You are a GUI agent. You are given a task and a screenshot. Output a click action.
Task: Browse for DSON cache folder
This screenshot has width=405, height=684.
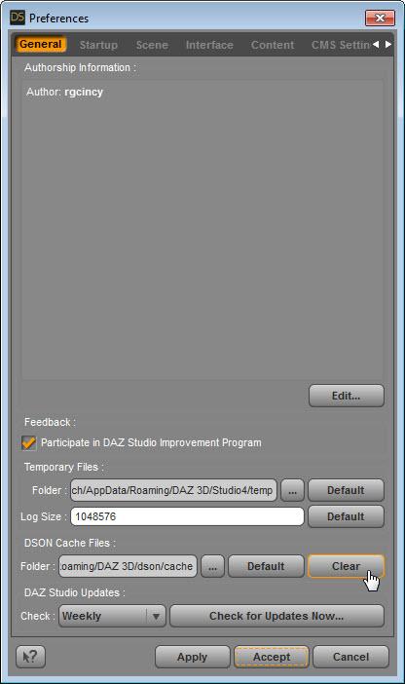(x=212, y=566)
